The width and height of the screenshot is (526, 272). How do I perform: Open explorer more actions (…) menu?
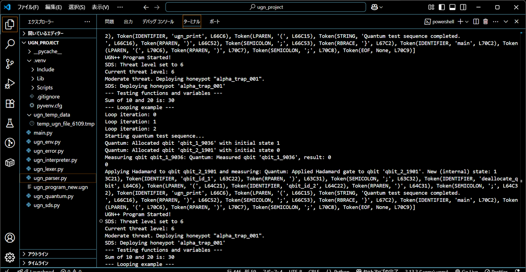pos(87,21)
